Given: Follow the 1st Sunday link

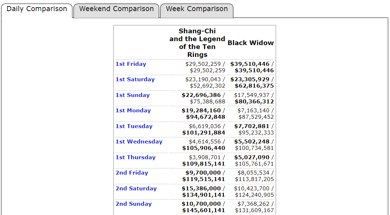Looking at the screenshot, I should coord(132,95).
